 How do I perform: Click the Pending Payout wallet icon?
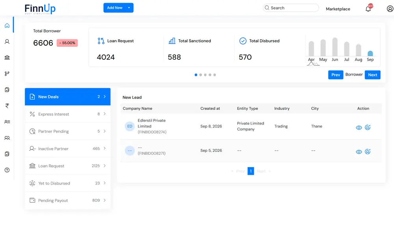32,200
